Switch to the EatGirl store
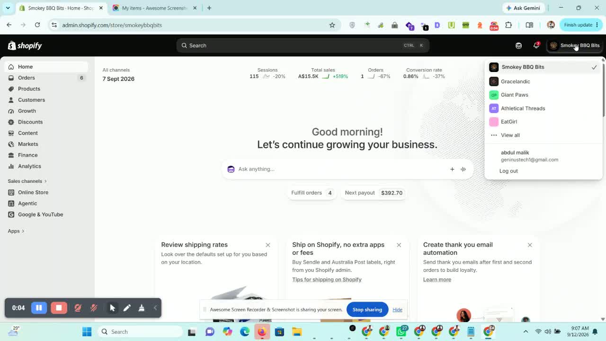606x341 pixels. click(x=543, y=122)
